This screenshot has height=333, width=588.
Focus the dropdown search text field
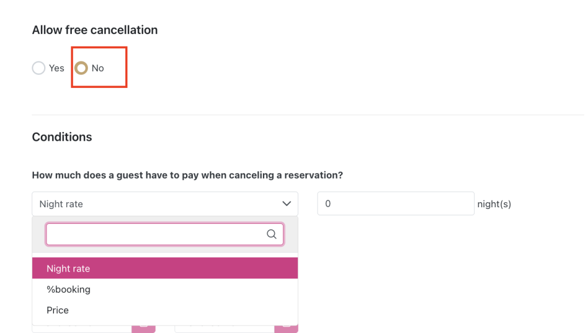tap(155, 234)
